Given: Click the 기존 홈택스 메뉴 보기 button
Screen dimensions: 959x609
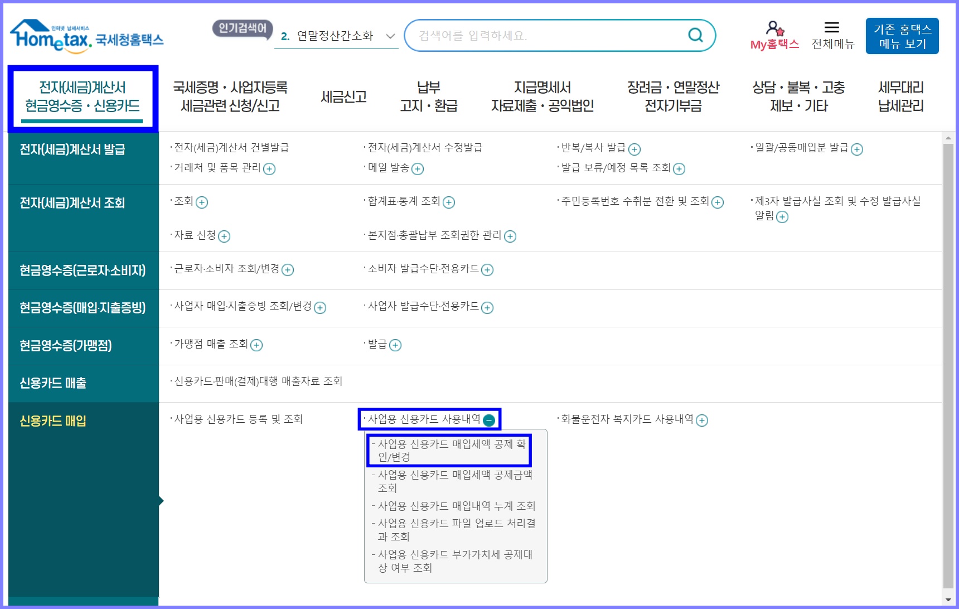Looking at the screenshot, I should [x=902, y=35].
